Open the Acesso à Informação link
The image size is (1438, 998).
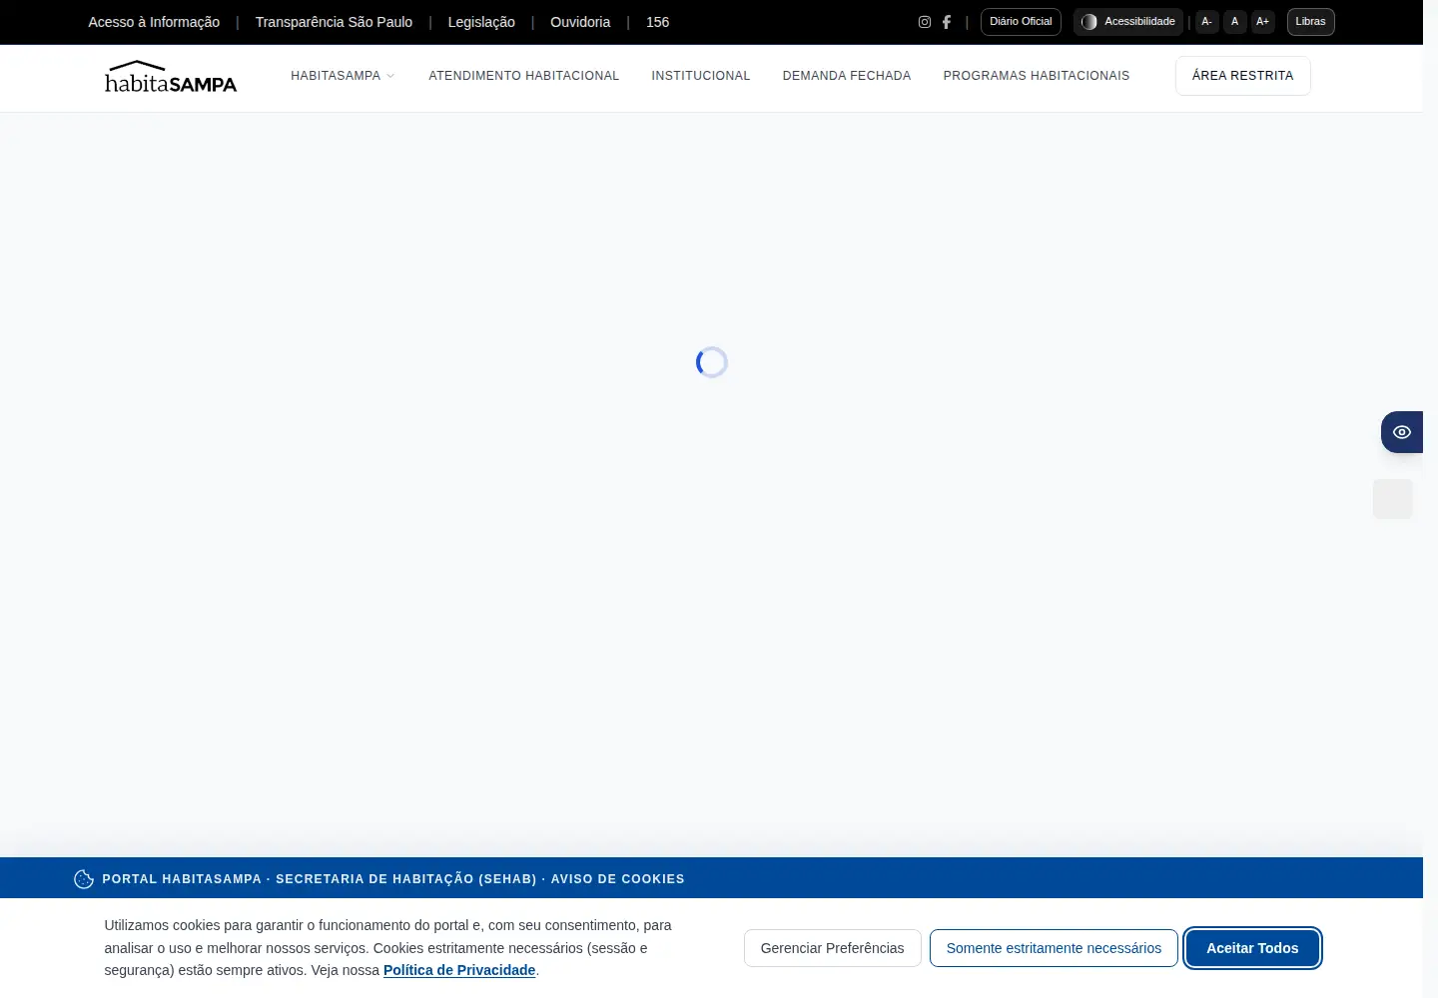154,22
